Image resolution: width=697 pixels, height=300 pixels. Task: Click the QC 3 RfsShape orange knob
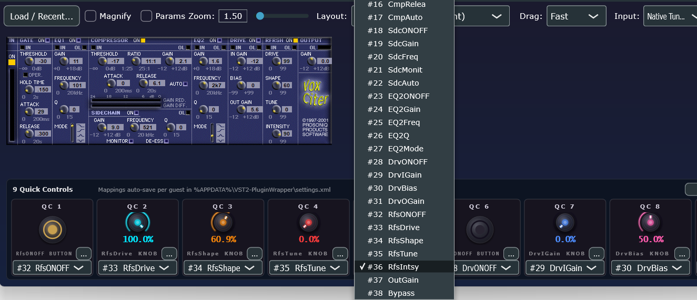pyautogui.click(x=223, y=223)
